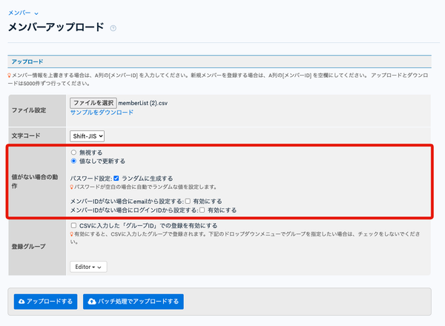The image size is (445, 326).
Task: Click the ファイルを選択 button
Action: (93, 103)
